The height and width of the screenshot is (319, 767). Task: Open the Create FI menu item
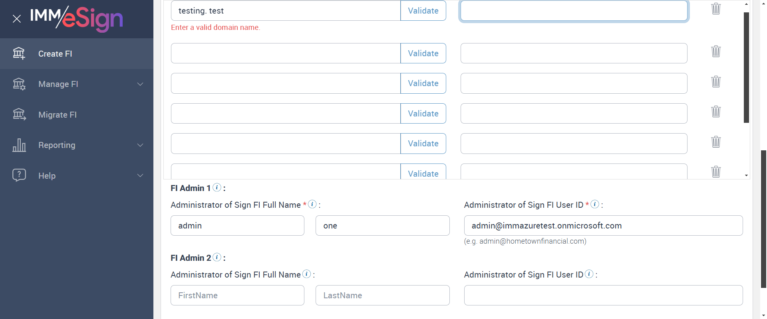coord(55,54)
